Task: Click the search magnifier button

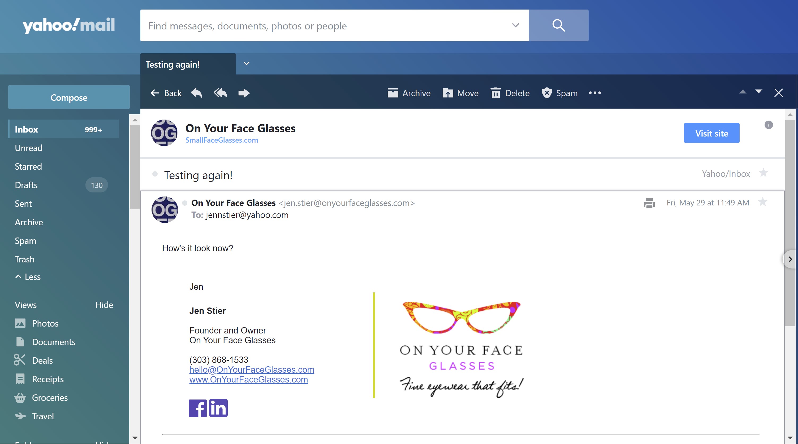Action: [x=558, y=25]
